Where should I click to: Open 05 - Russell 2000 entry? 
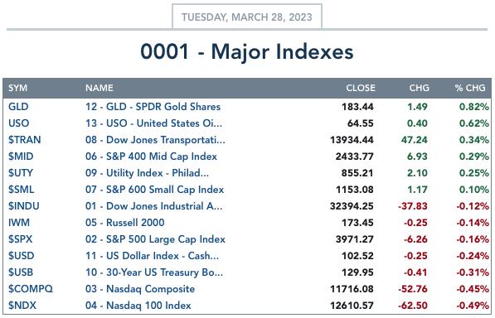[x=124, y=223]
